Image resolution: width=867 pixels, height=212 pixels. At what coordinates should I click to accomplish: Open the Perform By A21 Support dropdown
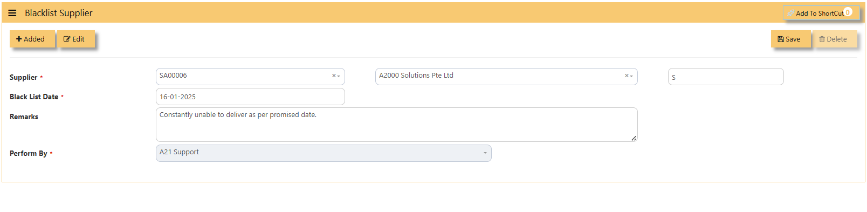point(324,153)
